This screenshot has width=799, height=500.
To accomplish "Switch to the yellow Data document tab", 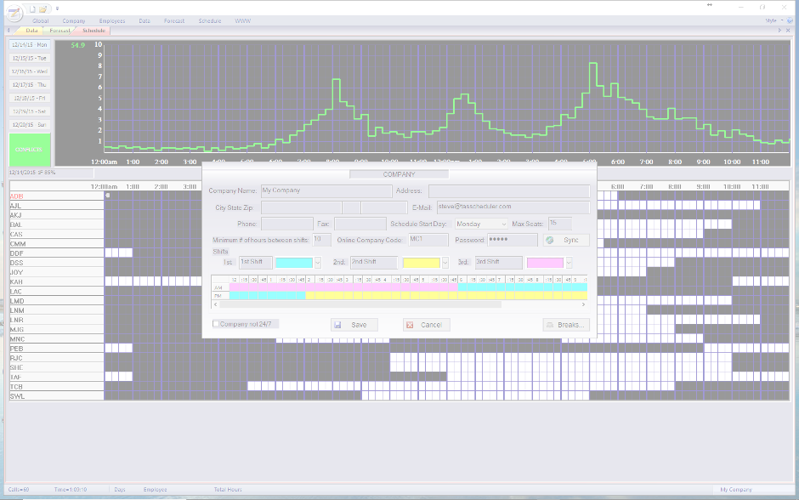I will (x=31, y=31).
